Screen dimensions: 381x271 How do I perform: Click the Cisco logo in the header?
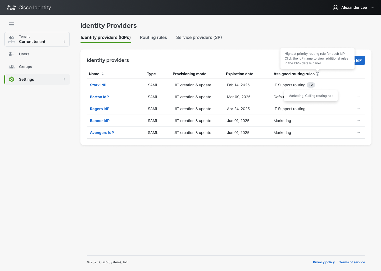(11, 7)
